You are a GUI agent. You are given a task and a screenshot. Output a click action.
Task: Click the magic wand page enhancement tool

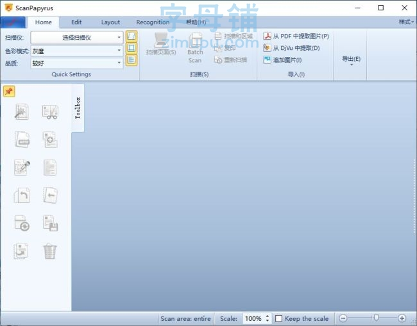[22, 111]
